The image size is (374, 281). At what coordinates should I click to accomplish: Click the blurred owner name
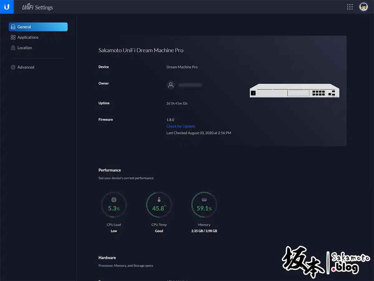(x=190, y=85)
